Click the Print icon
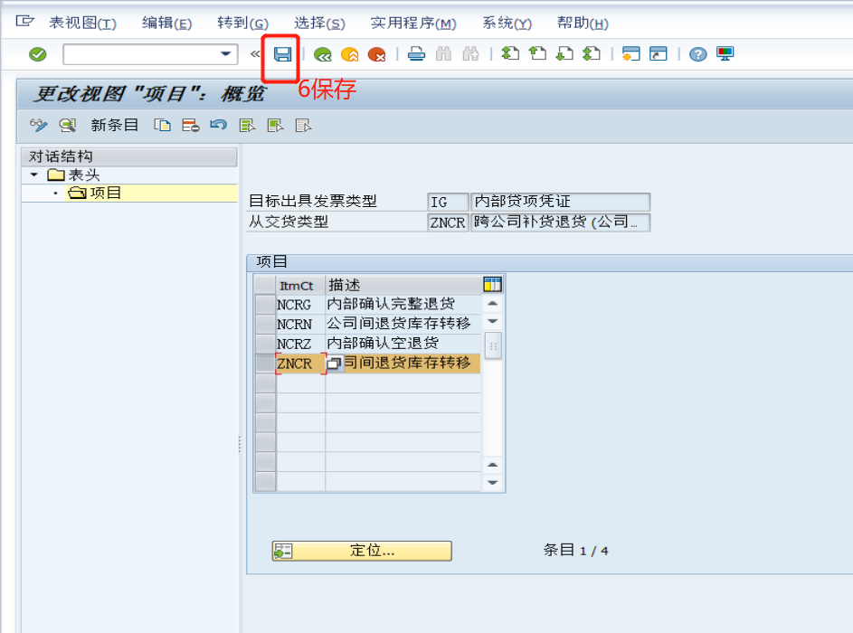 point(416,54)
